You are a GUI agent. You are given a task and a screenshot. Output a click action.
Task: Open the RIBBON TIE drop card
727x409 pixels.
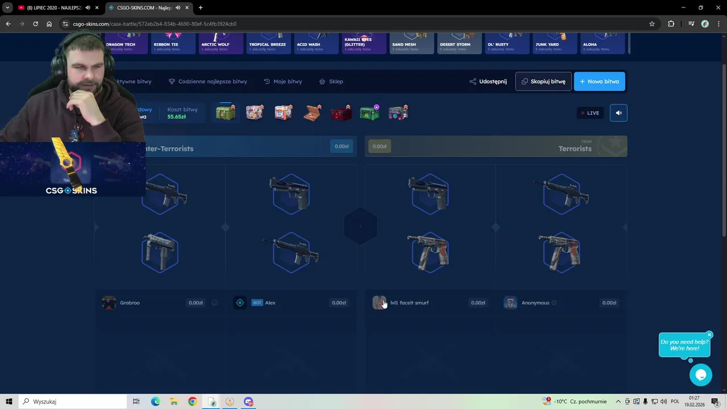coord(174,44)
